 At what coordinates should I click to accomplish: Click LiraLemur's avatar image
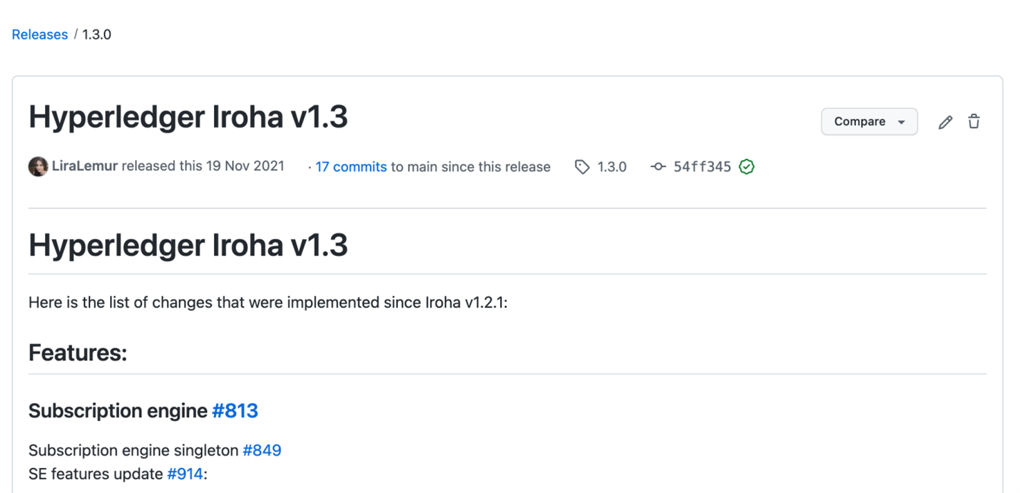38,166
